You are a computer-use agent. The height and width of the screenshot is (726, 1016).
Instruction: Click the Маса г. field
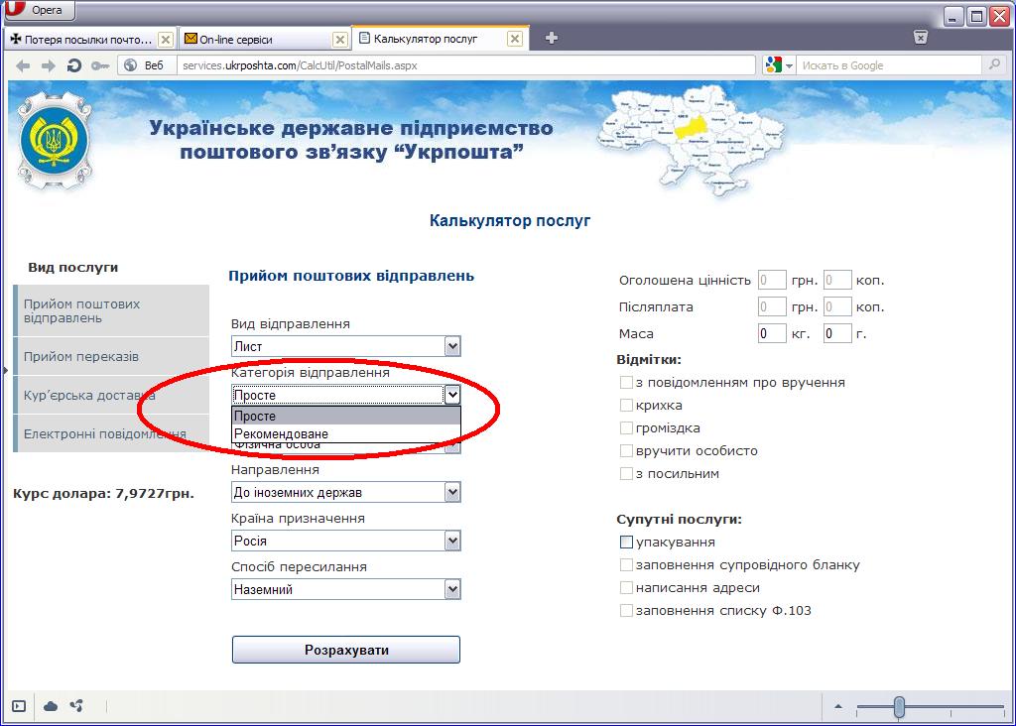(837, 333)
